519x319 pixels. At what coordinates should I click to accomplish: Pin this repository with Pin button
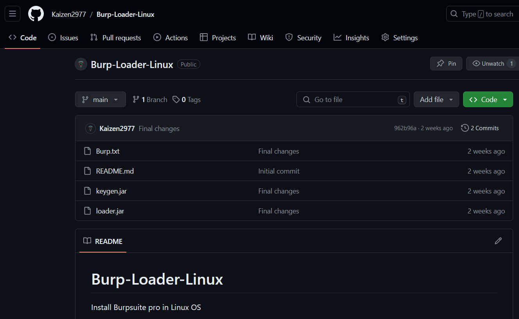click(446, 63)
